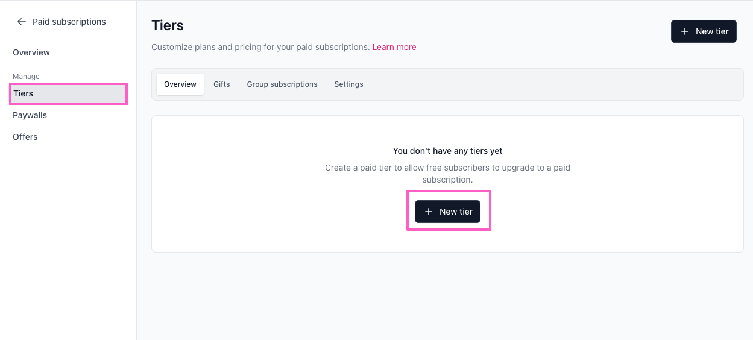Click the 'Create a paid tier' description text
753x340 pixels.
pos(447,174)
